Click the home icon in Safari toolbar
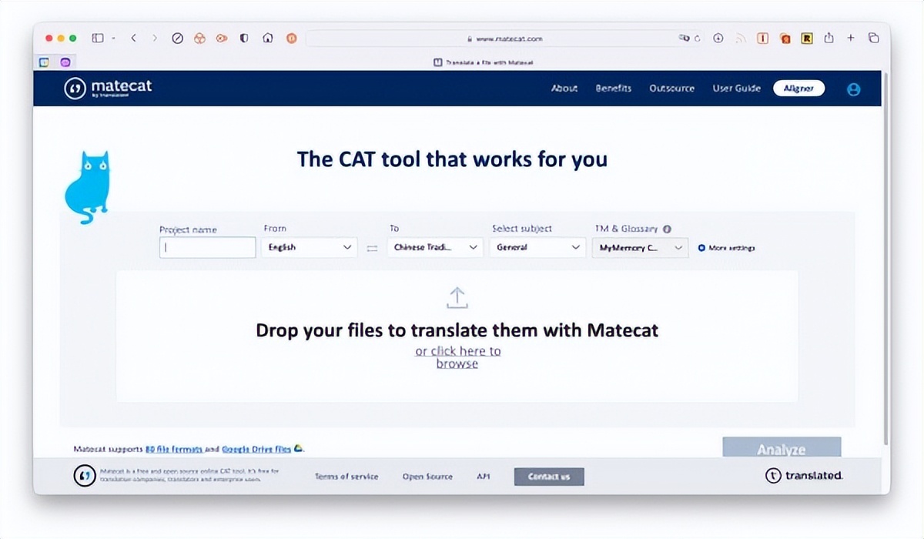 pos(267,38)
